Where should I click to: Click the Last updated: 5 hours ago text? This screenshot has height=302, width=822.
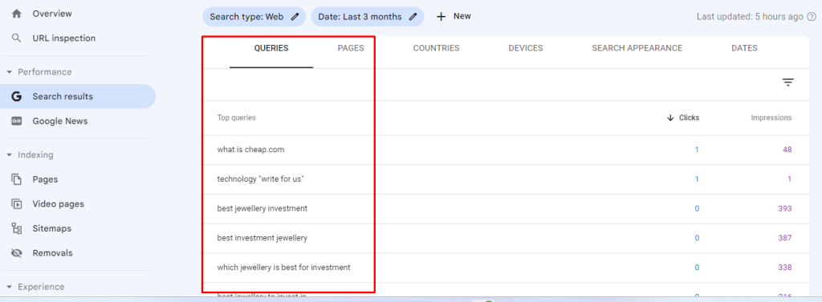coord(750,17)
